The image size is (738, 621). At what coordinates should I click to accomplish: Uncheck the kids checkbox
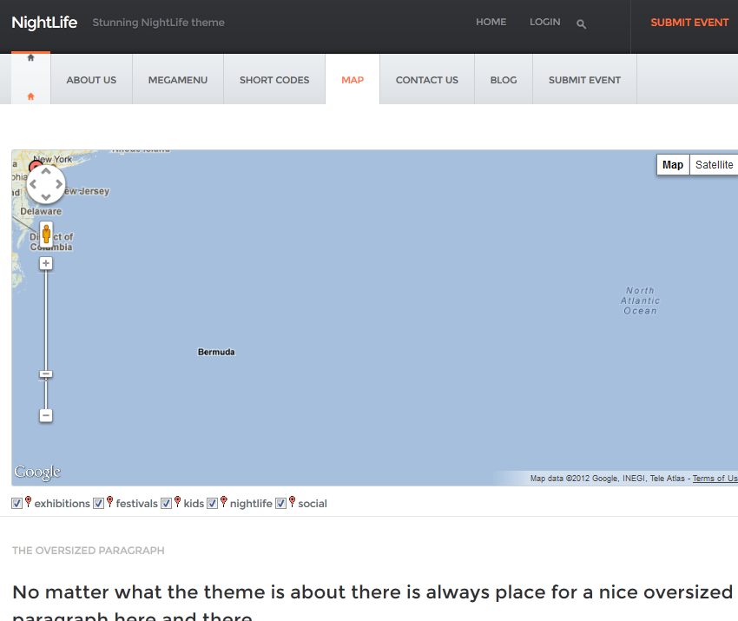[166, 504]
